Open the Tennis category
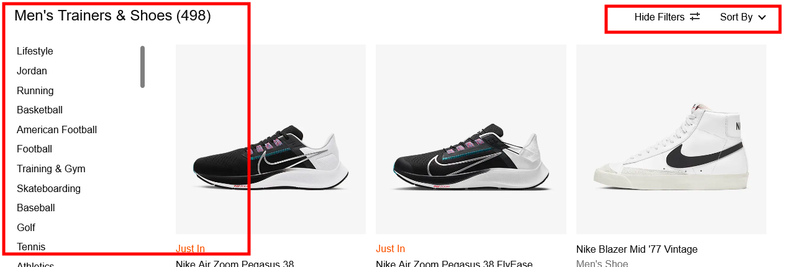 coord(31,247)
